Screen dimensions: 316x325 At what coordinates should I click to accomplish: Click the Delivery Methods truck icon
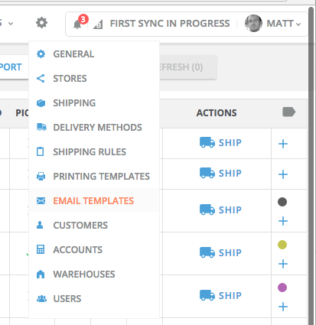point(41,127)
